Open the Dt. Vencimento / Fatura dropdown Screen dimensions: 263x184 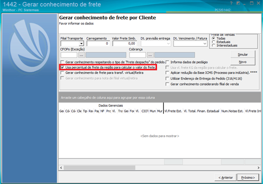click(x=205, y=44)
